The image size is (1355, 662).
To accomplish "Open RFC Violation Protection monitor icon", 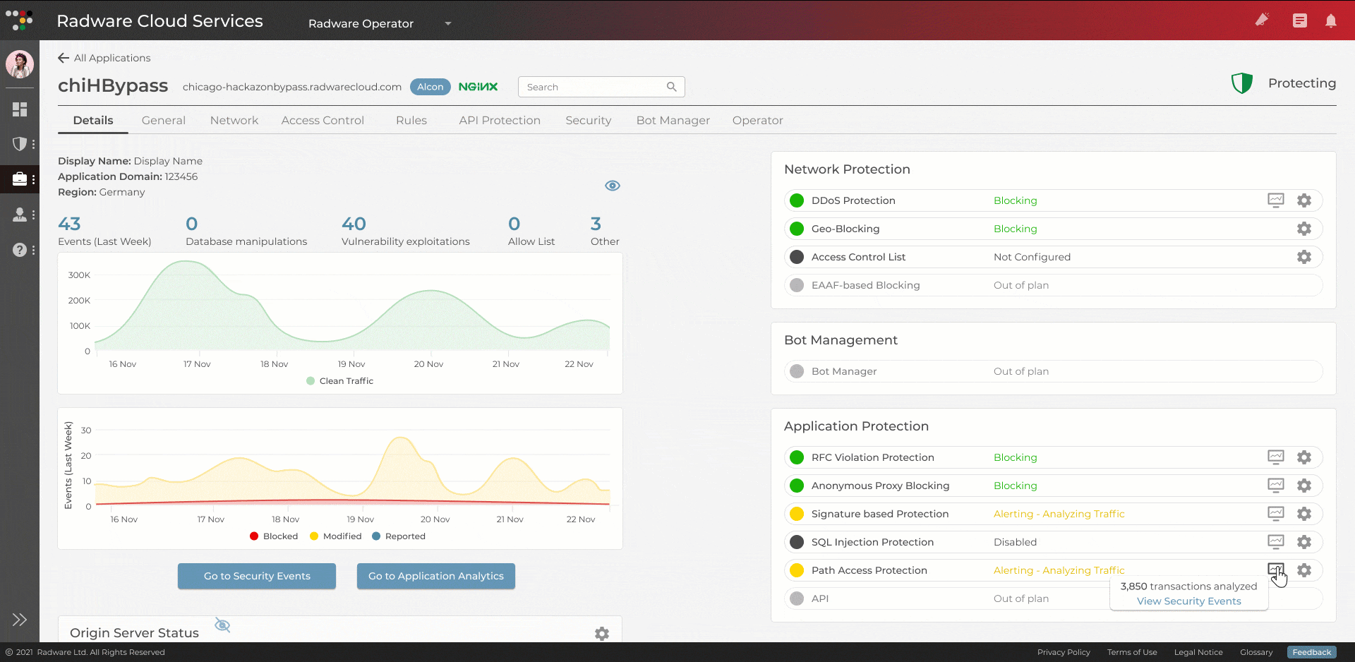I will [x=1275, y=457].
